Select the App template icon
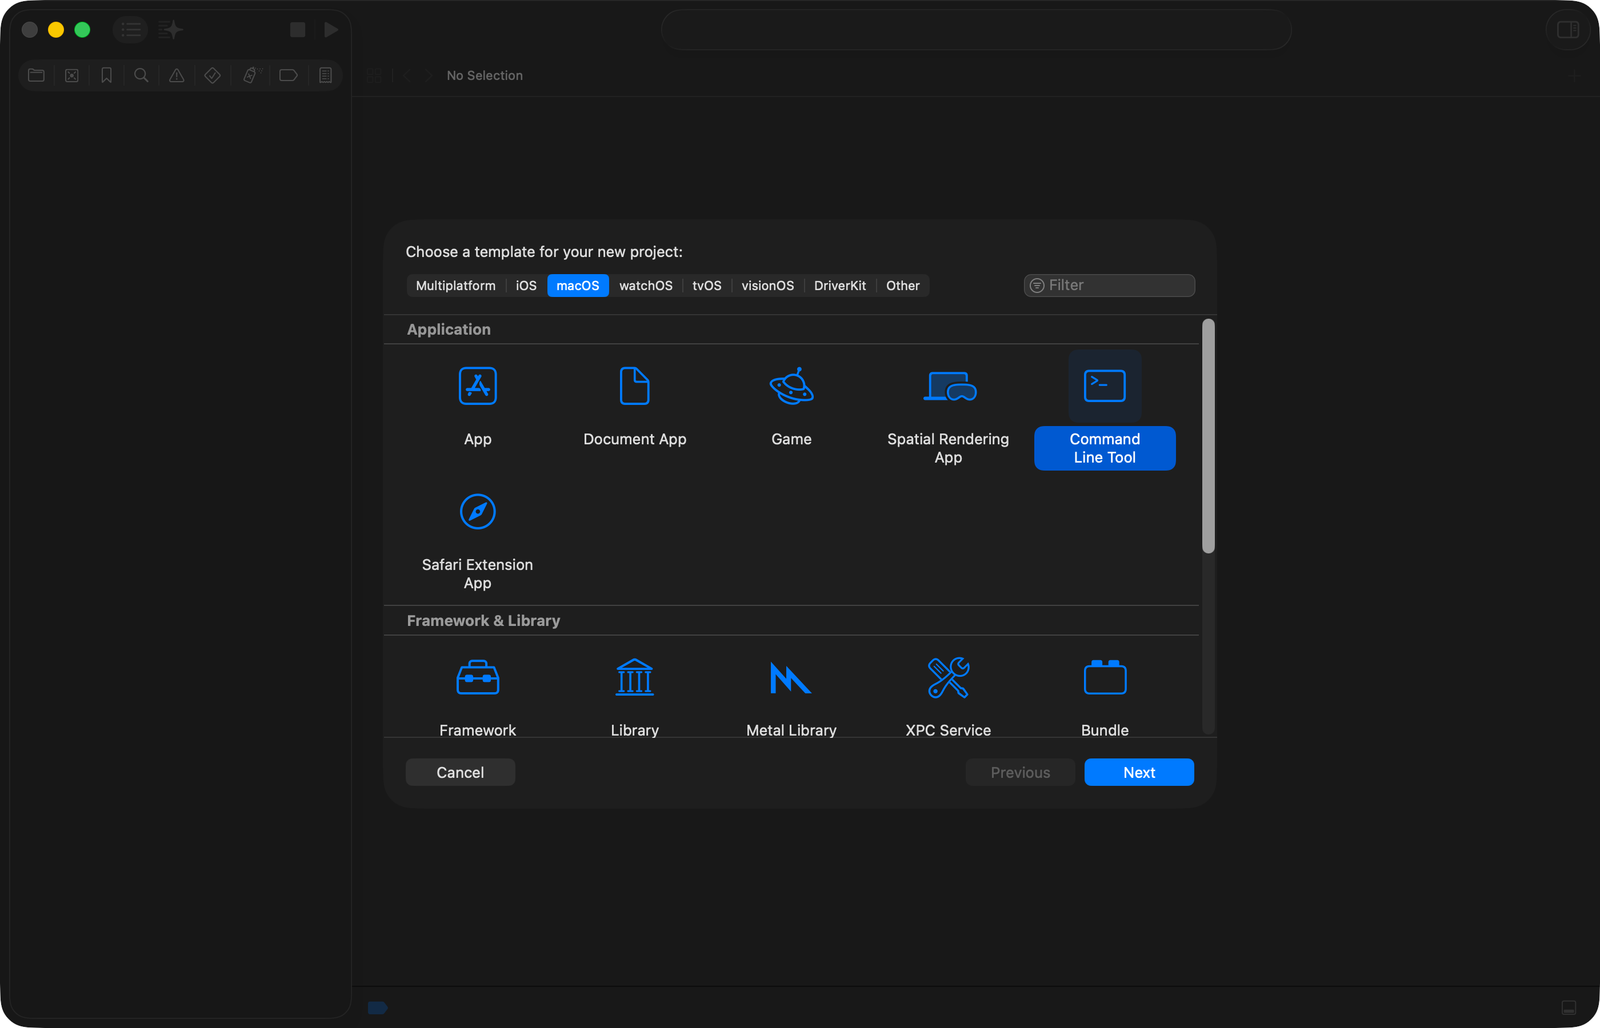The width and height of the screenshot is (1600, 1028). (478, 386)
